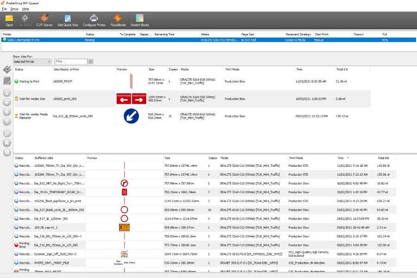This screenshot has height=278, width=417.
Task: Click the 11/02/2021 9:30:59 AM time cell
Action: 311,82
